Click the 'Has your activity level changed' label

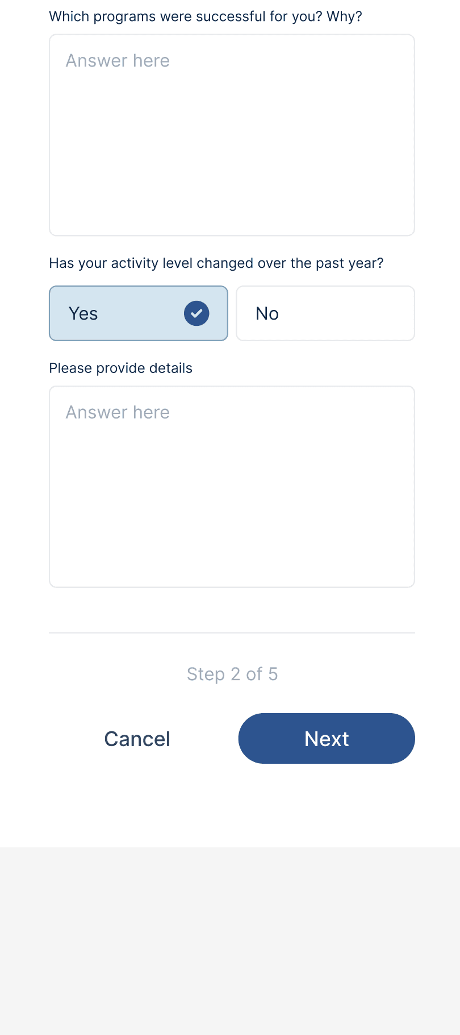[216, 263]
